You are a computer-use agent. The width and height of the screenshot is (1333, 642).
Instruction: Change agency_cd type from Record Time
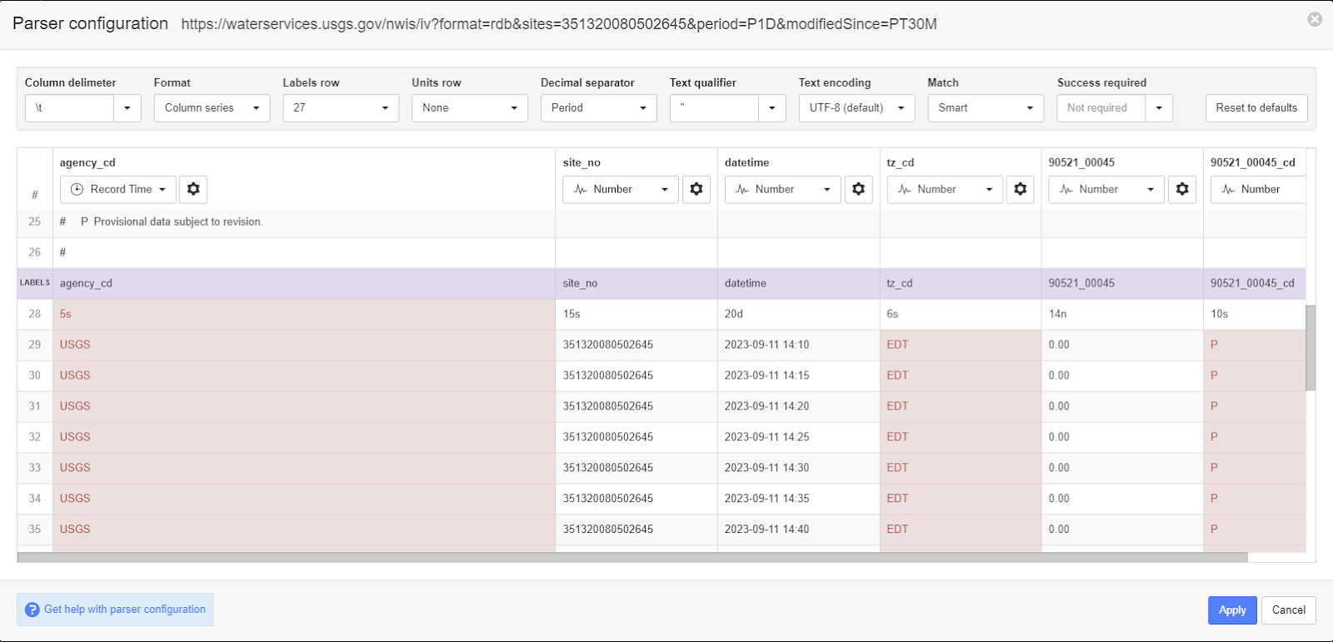(118, 189)
